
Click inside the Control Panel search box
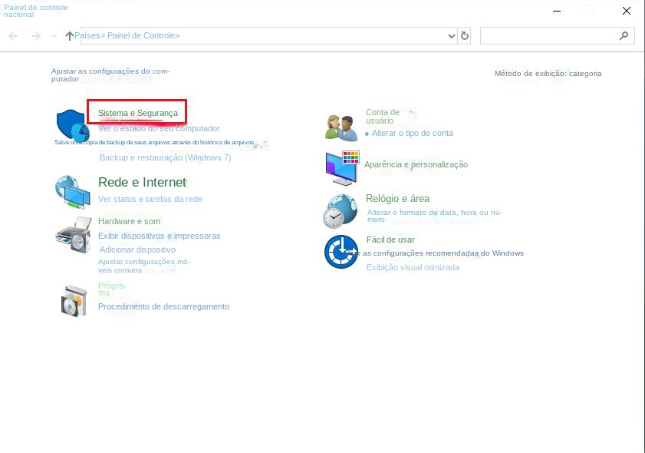coord(548,36)
